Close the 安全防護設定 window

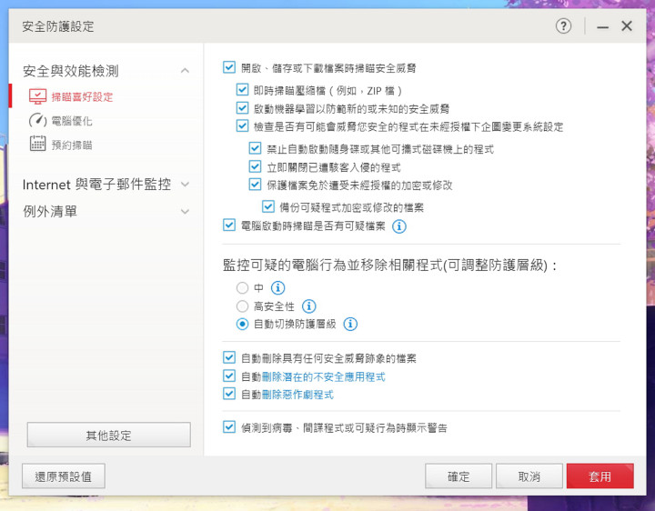[627, 26]
